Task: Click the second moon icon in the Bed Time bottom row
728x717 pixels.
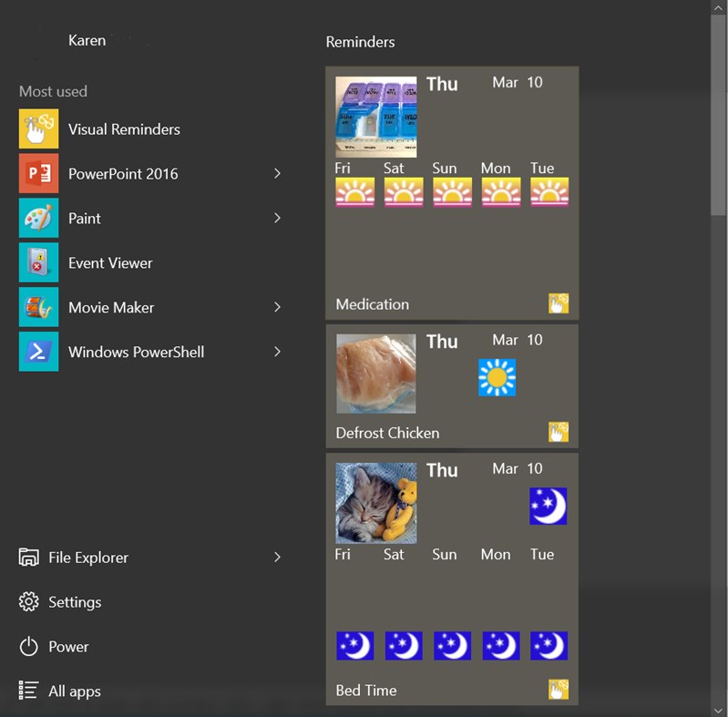Action: (x=404, y=646)
